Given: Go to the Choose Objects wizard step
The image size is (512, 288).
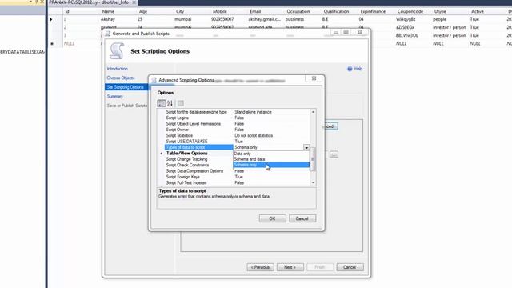Looking at the screenshot, I should [121, 78].
